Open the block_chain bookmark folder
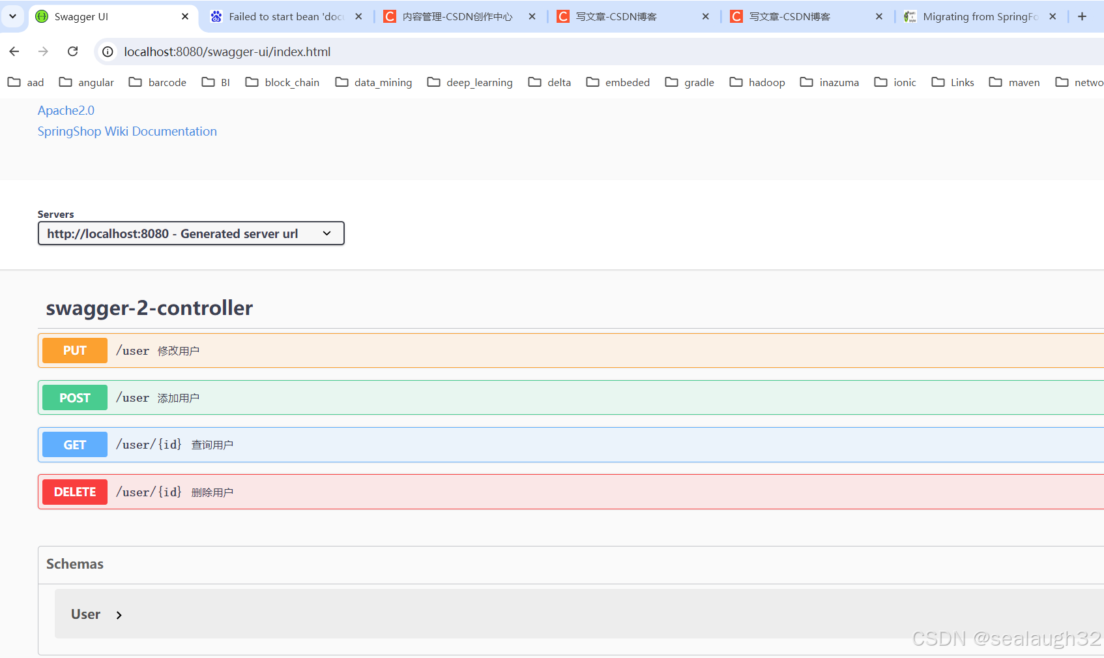The width and height of the screenshot is (1104, 658). (x=282, y=82)
